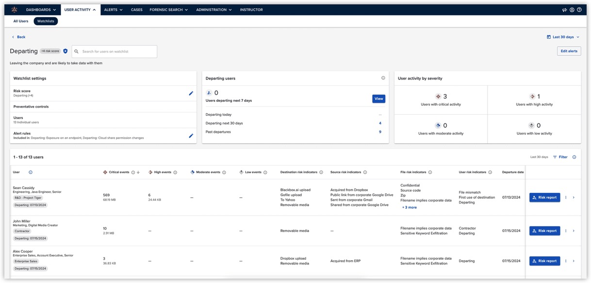Click the Departing users info icon
The image size is (591, 283).
[x=383, y=78]
